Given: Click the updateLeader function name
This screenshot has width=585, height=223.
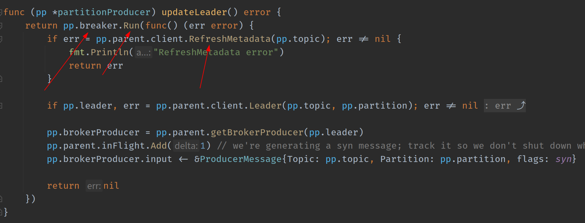Looking at the screenshot, I should tap(194, 12).
